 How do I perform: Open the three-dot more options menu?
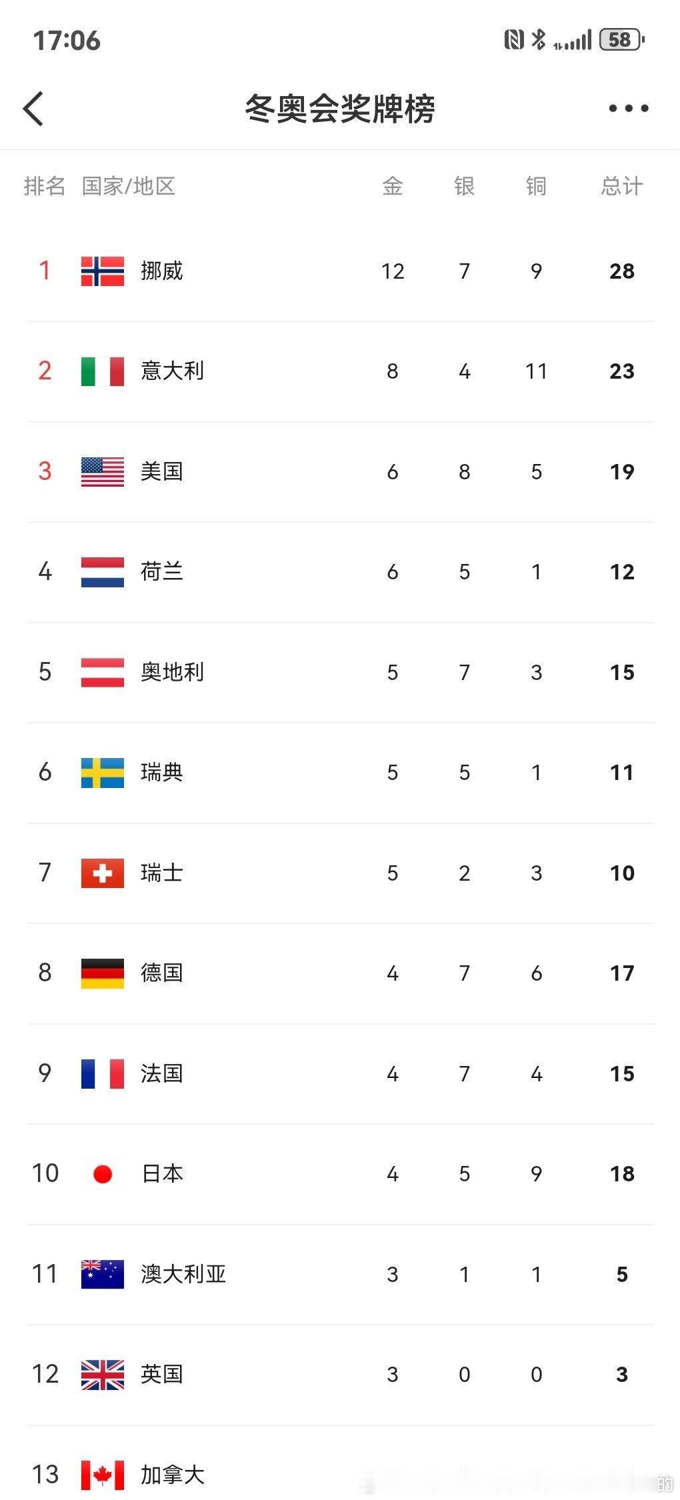point(628,108)
